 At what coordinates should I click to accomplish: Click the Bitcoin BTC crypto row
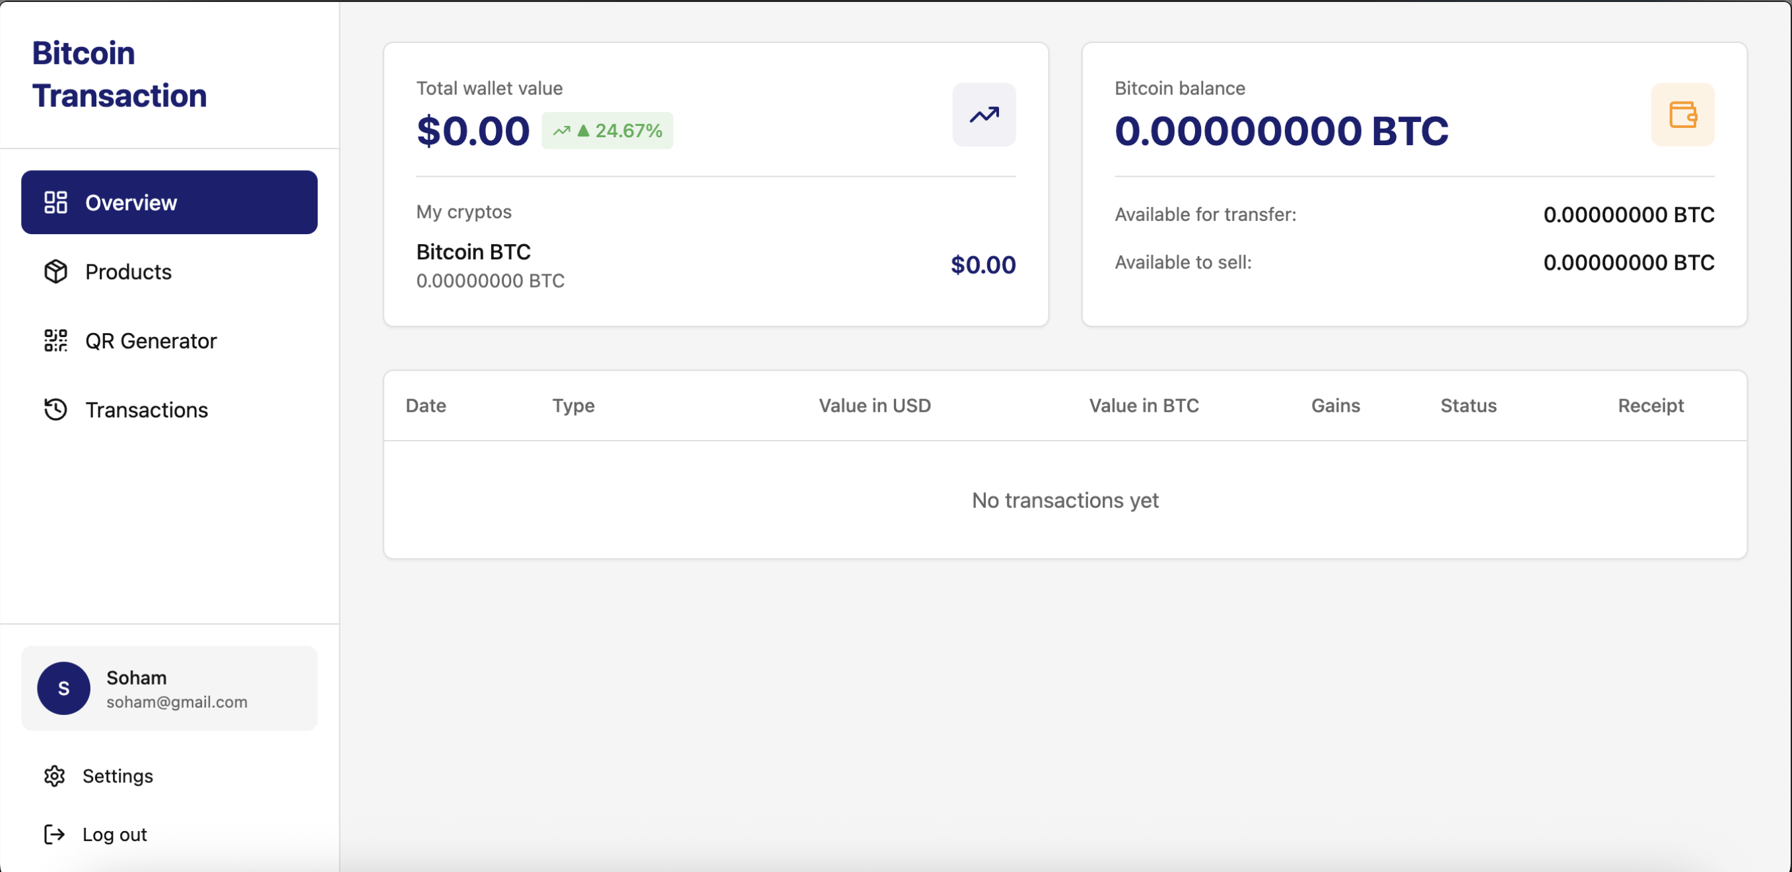pos(715,265)
